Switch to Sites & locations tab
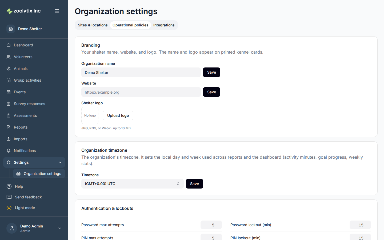 [93, 25]
